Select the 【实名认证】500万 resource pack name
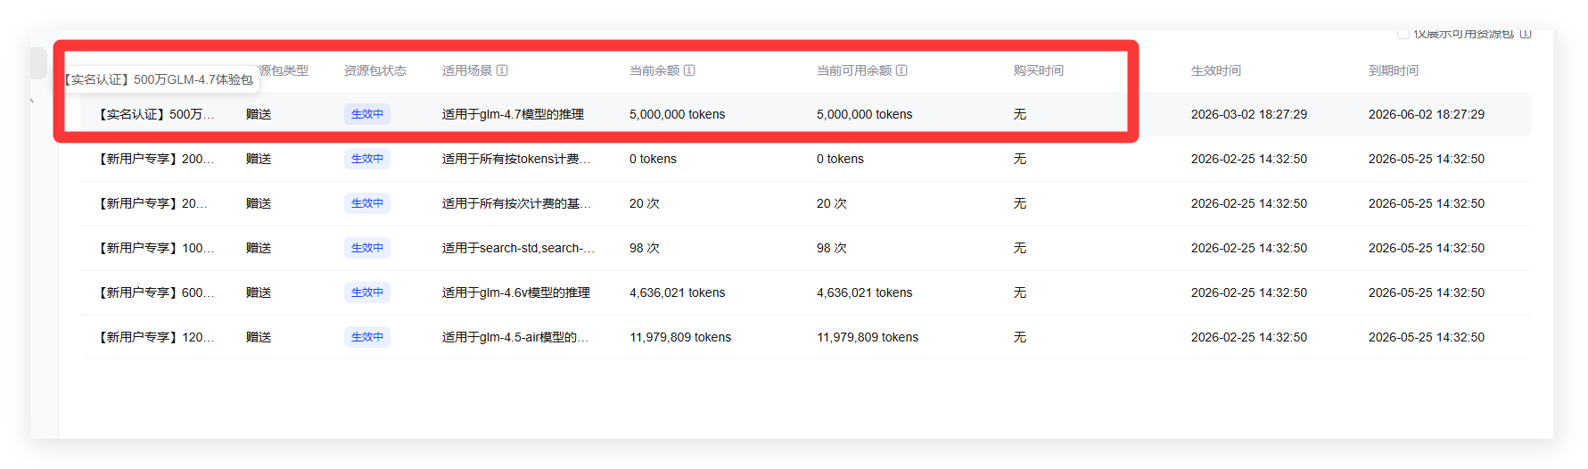This screenshot has height=469, width=1588. [155, 114]
